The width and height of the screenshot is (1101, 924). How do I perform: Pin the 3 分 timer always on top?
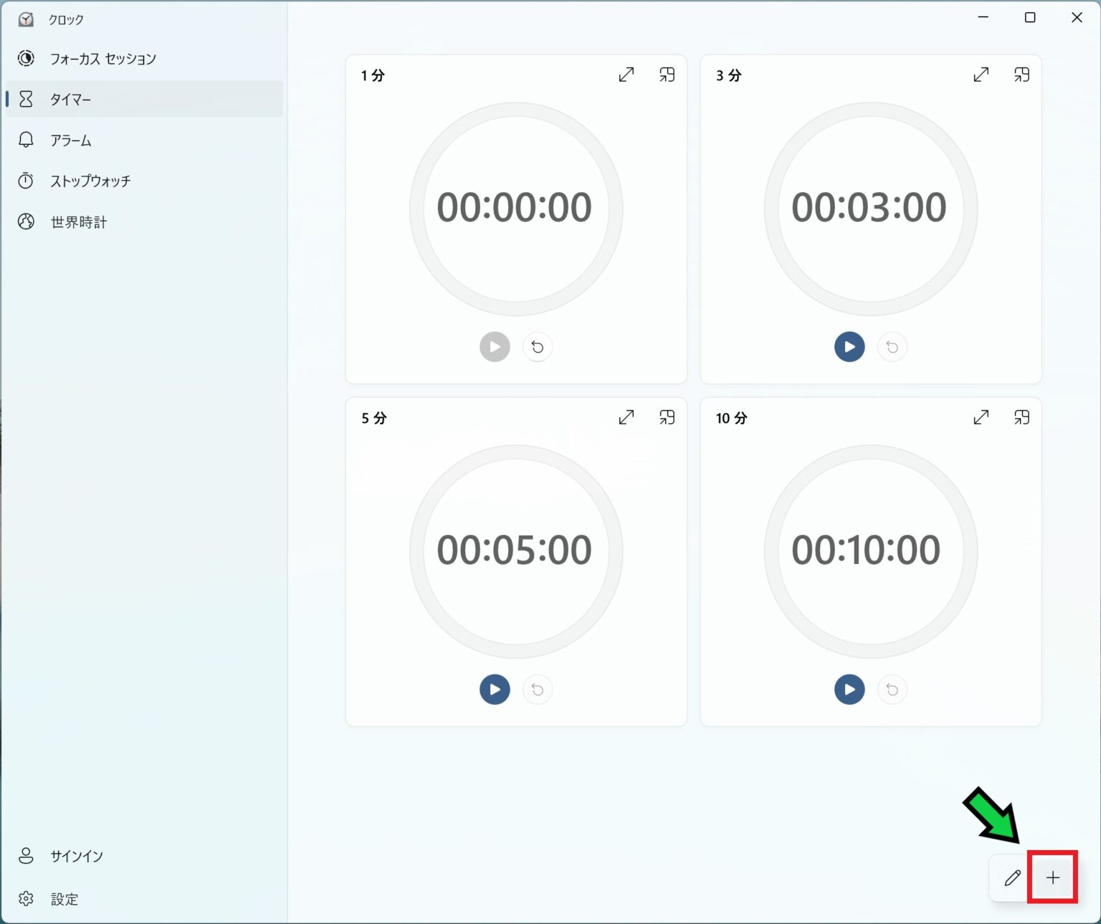point(1021,75)
